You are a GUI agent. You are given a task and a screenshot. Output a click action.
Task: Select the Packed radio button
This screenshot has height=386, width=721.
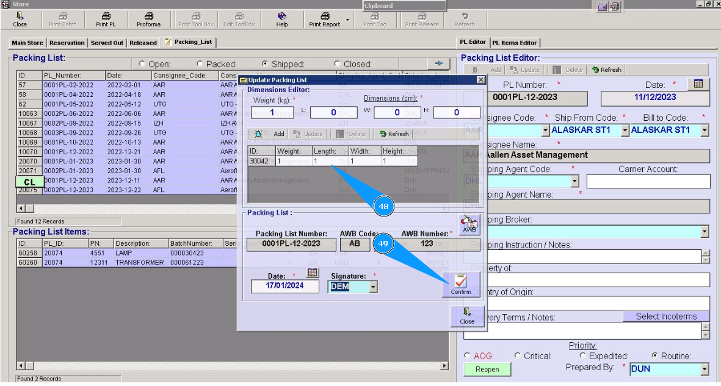pos(200,63)
